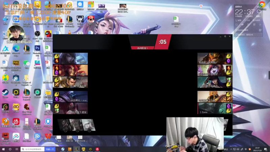Select the second banned champion portrait
The height and width of the screenshot is (152, 270).
click(77, 125)
